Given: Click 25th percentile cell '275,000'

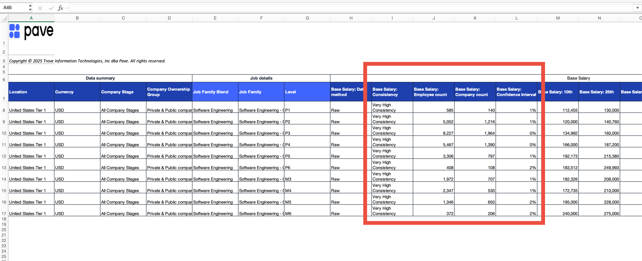Looking at the screenshot, I should [x=599, y=210].
